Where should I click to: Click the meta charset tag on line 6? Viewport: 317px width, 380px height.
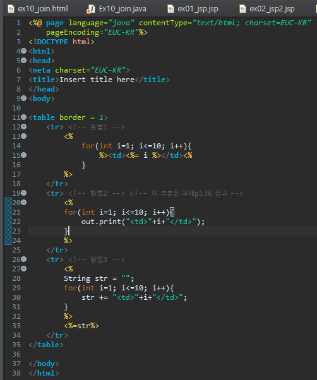(80, 70)
